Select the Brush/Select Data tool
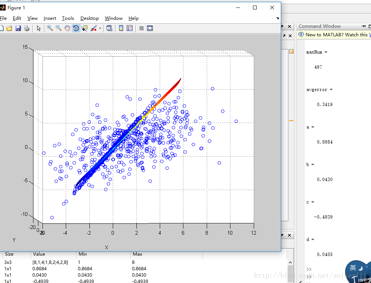The height and width of the screenshot is (283, 371). pos(94,28)
